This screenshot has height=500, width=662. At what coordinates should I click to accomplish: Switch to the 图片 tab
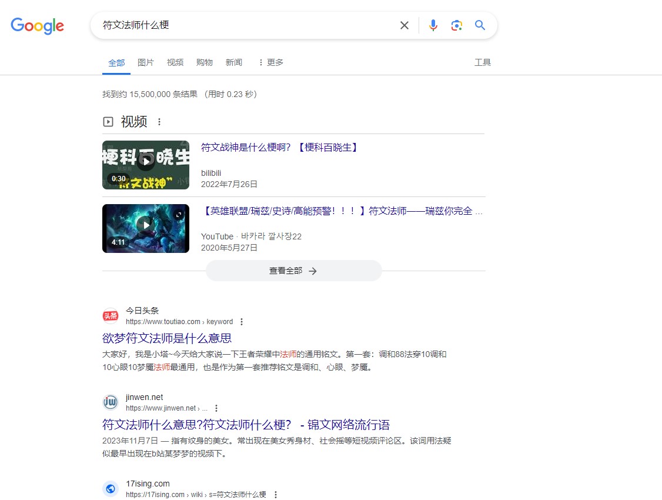(146, 62)
